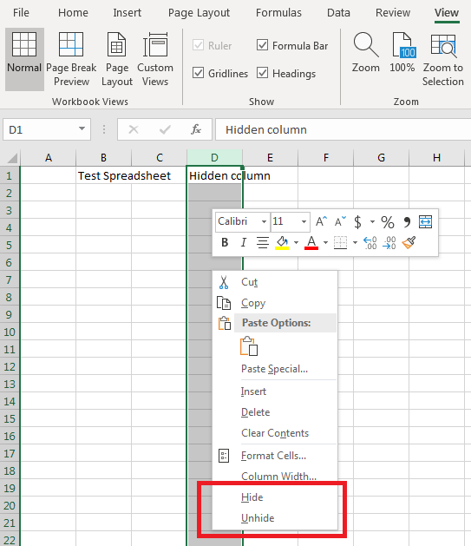This screenshot has width=471, height=546.
Task: Click the Merge and Center icon
Action: 425,222
